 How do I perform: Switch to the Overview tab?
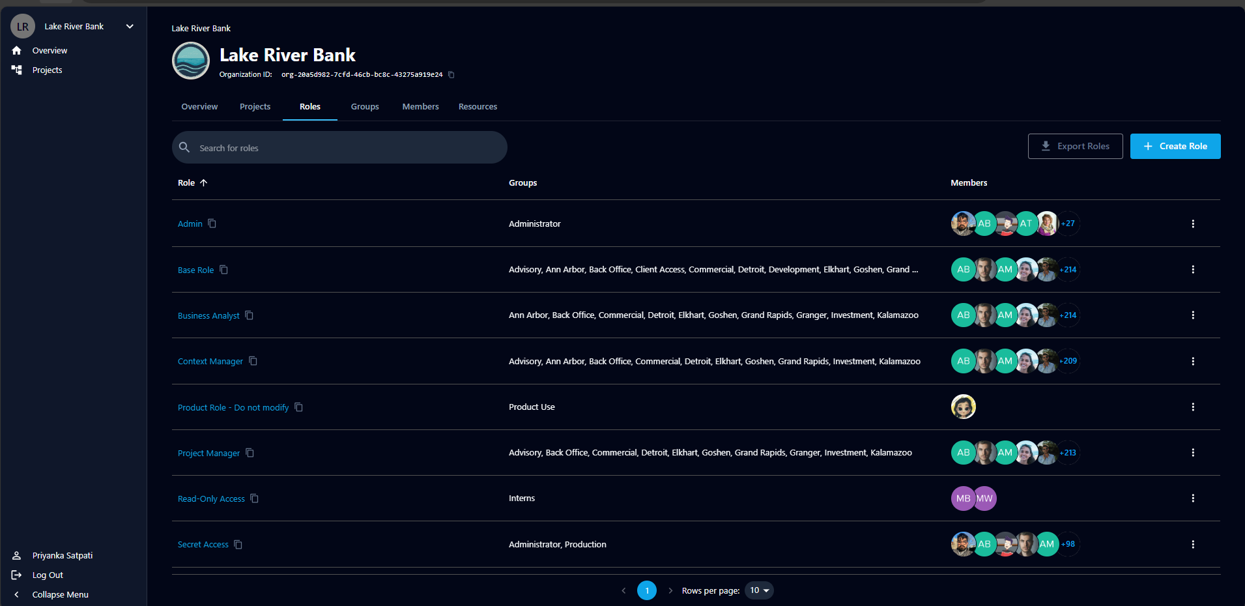pyautogui.click(x=199, y=106)
